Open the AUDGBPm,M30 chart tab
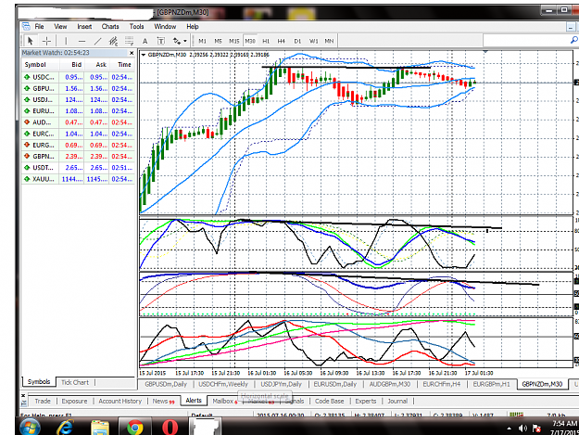The image size is (579, 435). [x=390, y=384]
